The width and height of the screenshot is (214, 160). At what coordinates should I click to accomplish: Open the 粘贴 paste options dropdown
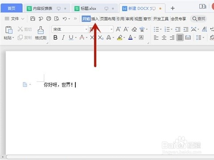pyautogui.click(x=13, y=38)
